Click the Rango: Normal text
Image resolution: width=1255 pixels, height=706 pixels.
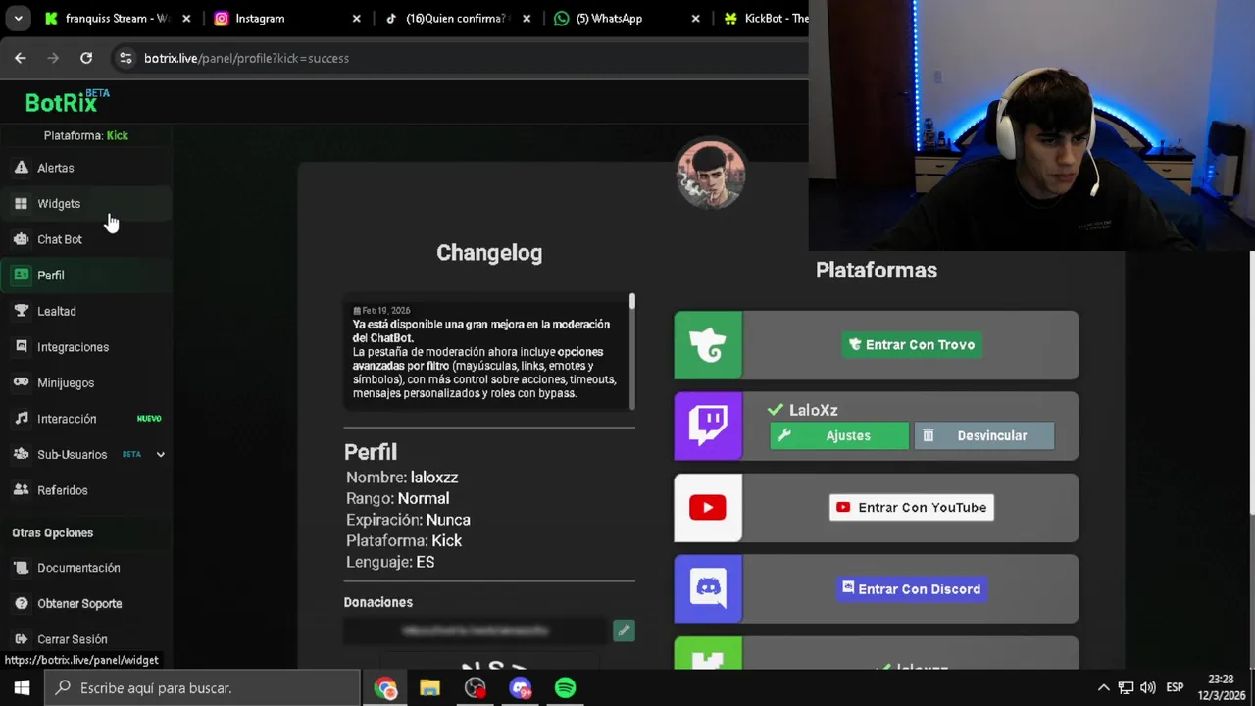(397, 499)
